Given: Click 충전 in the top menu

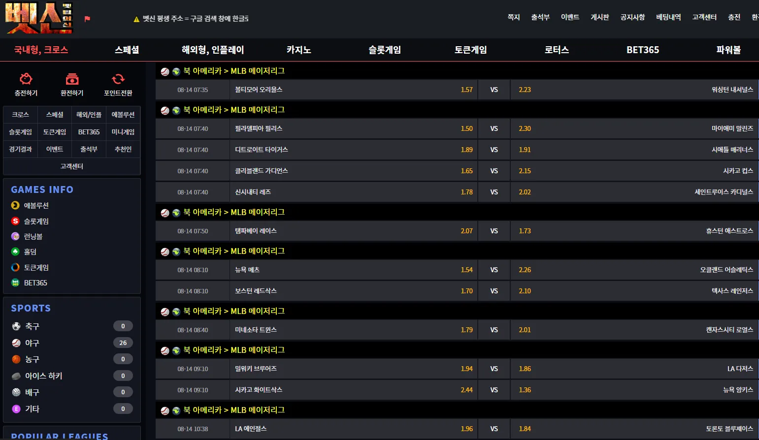Looking at the screenshot, I should [734, 17].
